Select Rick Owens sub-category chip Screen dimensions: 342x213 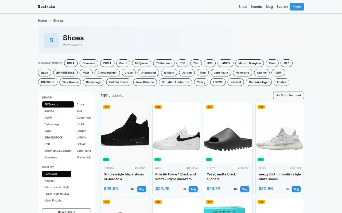click(70, 82)
